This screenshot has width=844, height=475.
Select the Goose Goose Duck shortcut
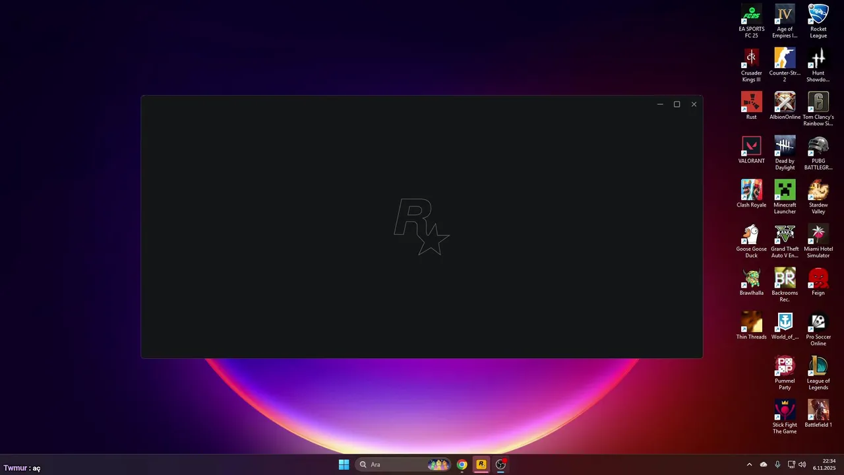(751, 241)
